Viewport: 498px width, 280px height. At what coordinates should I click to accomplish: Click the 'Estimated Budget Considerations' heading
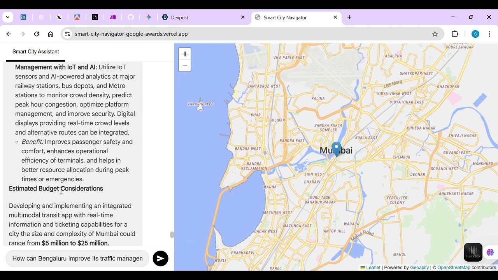pyautogui.click(x=56, y=189)
